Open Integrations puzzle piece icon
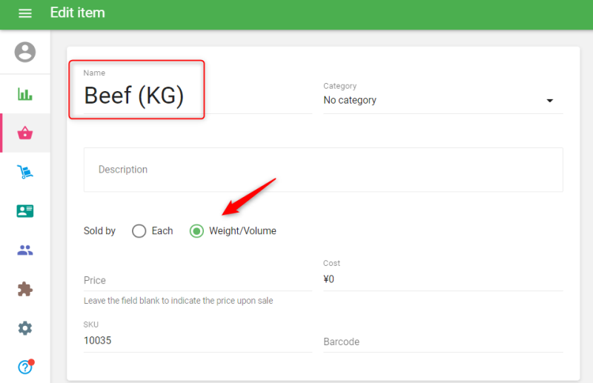593x383 pixels. pyautogui.click(x=25, y=289)
